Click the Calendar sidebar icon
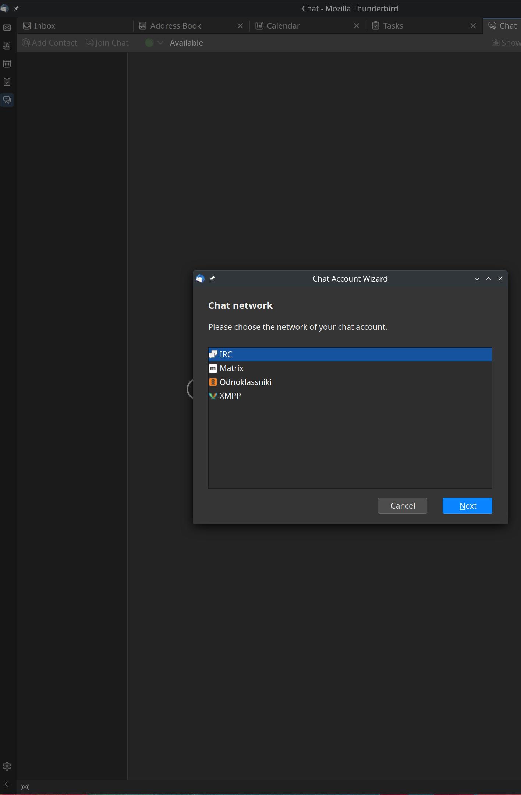Viewport: 521px width, 795px height. 7,64
